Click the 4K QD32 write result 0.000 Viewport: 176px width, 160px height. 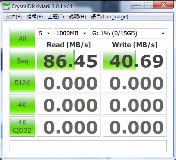coord(134,126)
